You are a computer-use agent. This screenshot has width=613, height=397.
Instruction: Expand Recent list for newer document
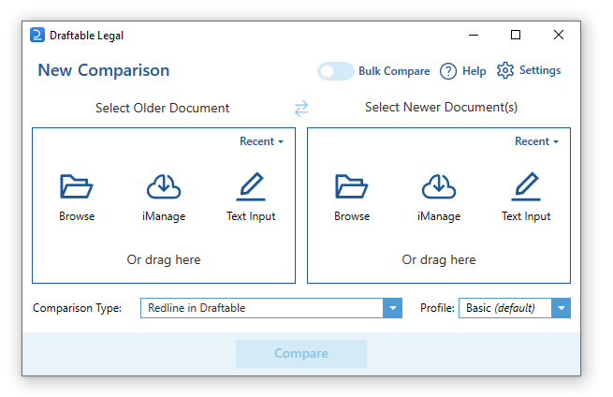coord(537,141)
